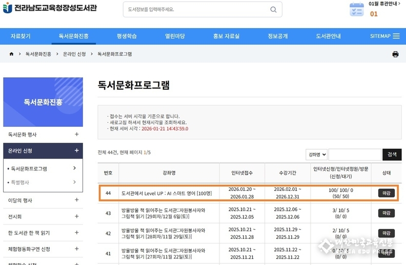Expand the 전시회 sidebar item

(x=76, y=216)
